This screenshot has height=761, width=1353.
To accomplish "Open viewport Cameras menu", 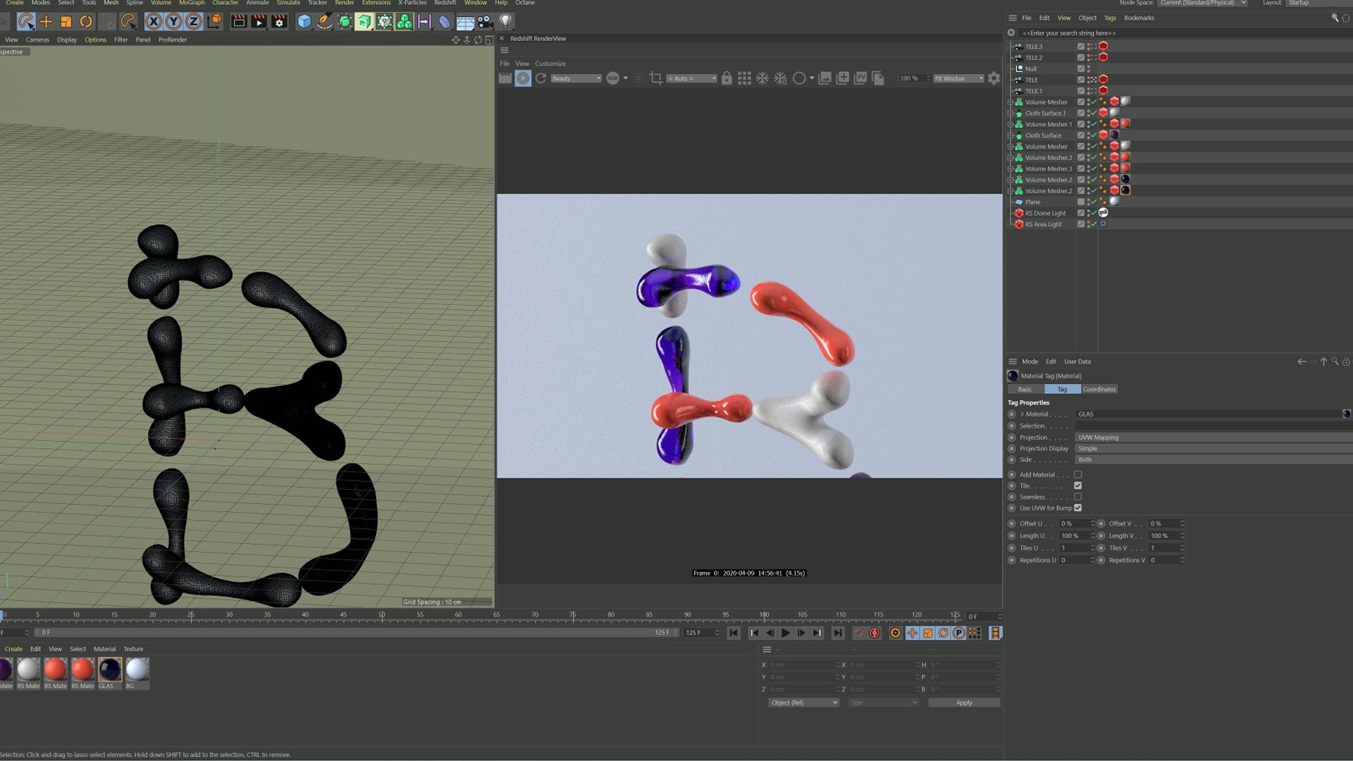I will pos(37,40).
